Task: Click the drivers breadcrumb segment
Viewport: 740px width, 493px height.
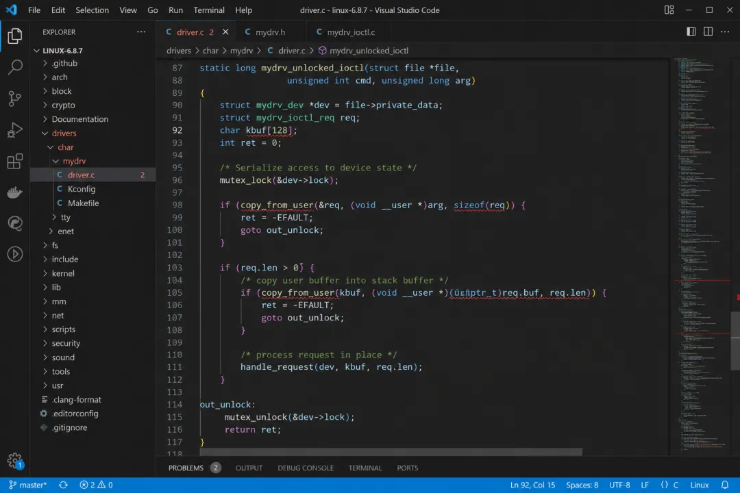Action: [179, 51]
